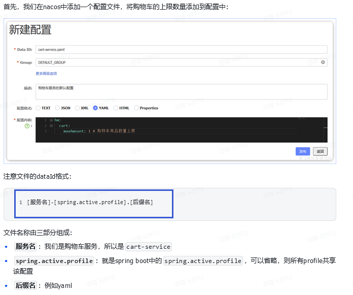Open the 更多高级选项 link
The width and height of the screenshot is (353, 295).
tap(46, 74)
